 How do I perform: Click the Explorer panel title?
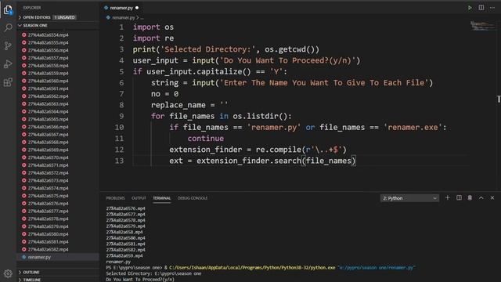coord(31,8)
